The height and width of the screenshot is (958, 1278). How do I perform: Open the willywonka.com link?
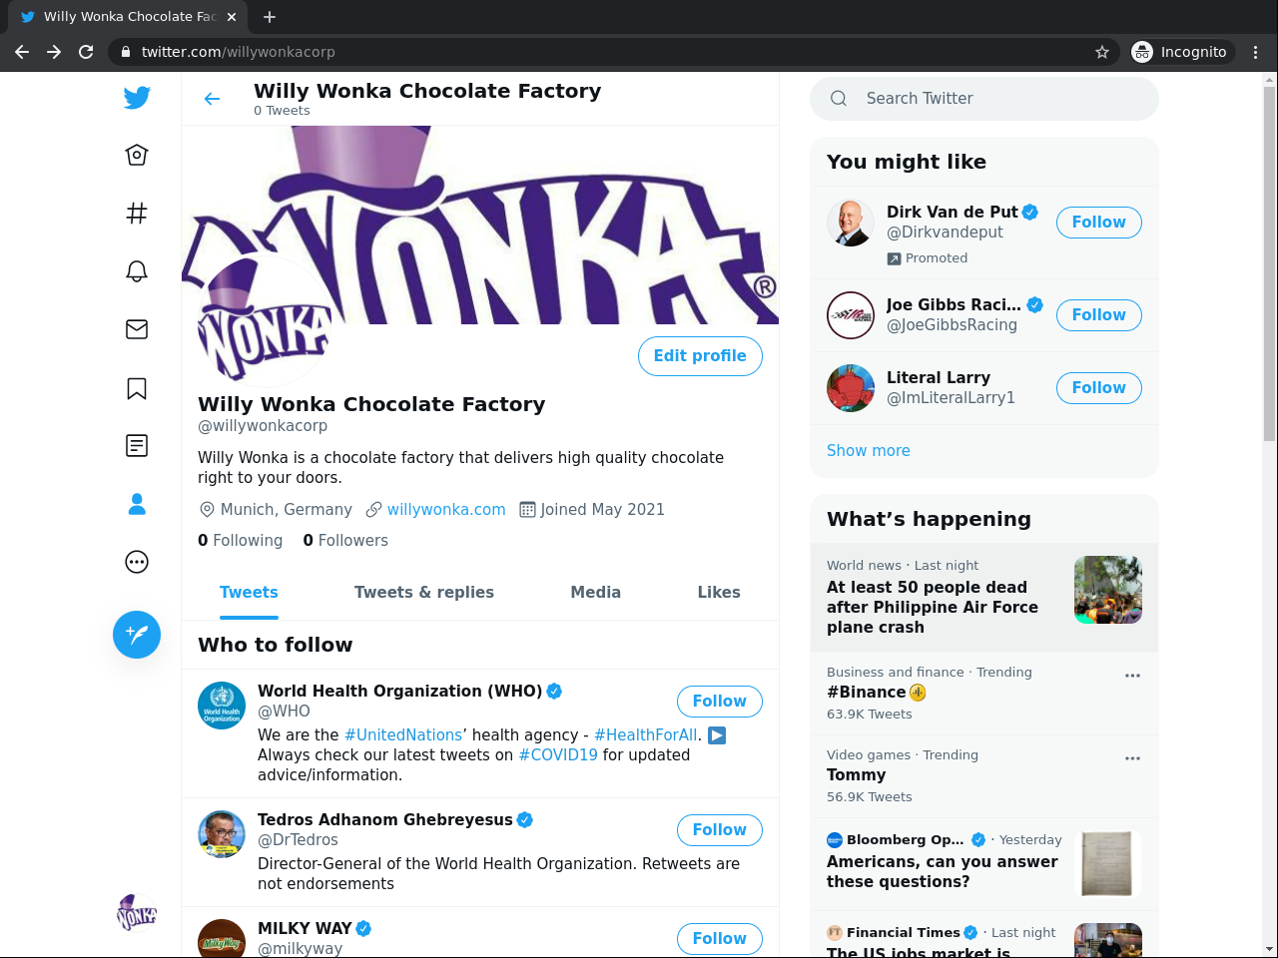tap(445, 509)
